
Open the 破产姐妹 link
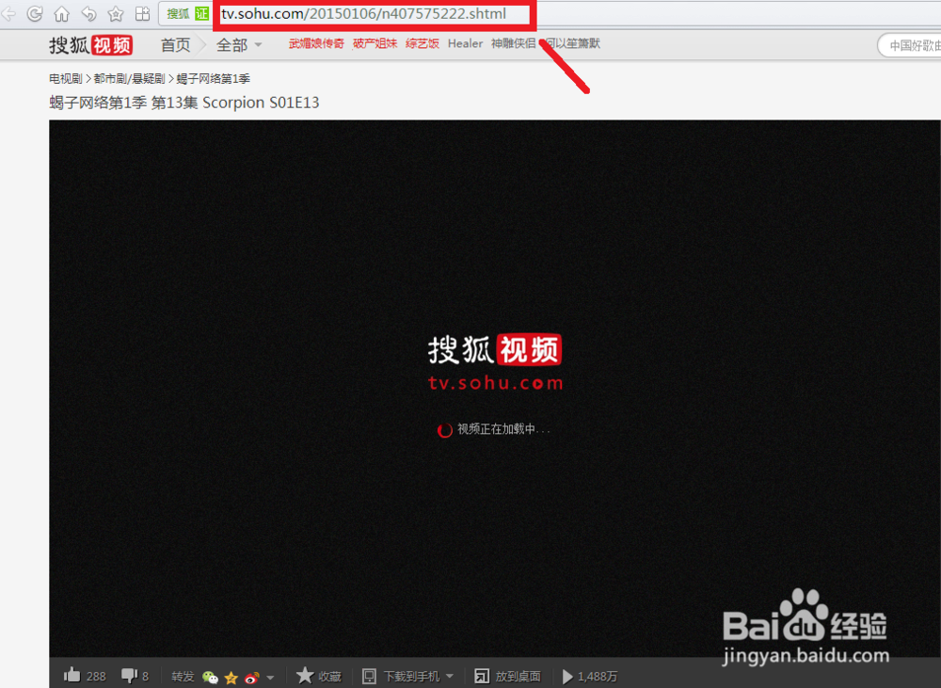tap(375, 44)
